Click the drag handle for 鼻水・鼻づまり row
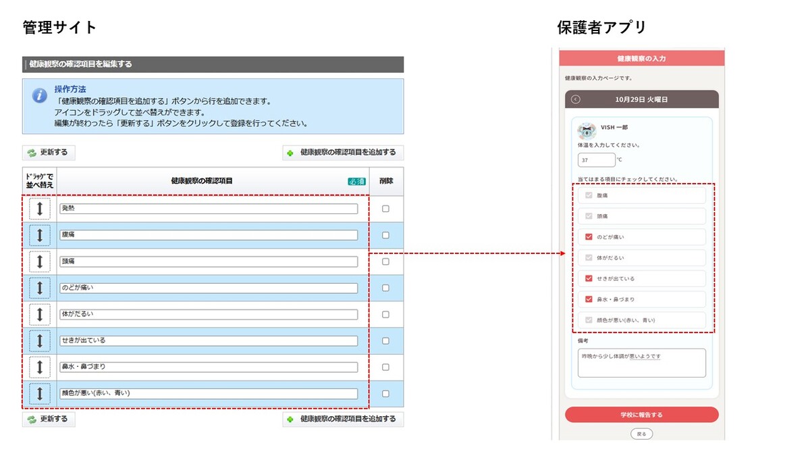810x456 pixels. pyautogui.click(x=40, y=367)
